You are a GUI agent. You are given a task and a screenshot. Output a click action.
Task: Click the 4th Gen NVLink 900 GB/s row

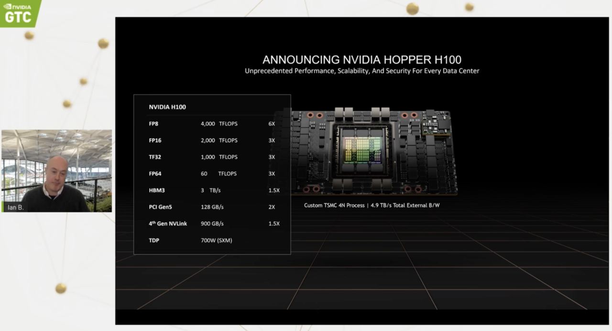coord(212,224)
